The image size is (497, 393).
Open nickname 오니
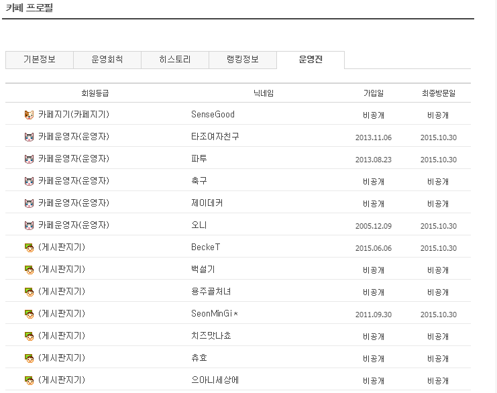(199, 225)
